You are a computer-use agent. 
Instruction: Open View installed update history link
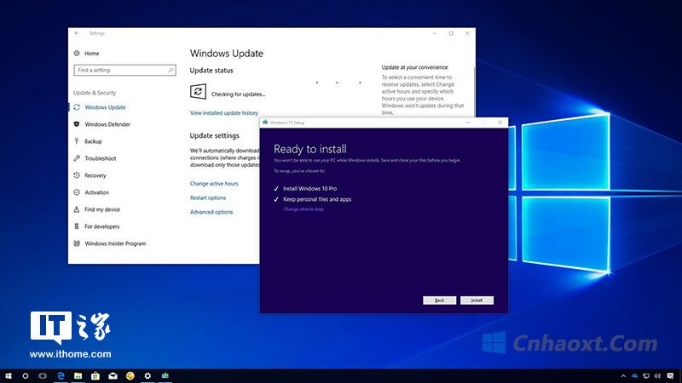pyautogui.click(x=224, y=113)
